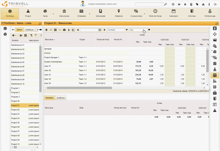Viewport: 220px width, 151px height.
Task: Select the resources team icon in right sidebar
Action: click(x=215, y=75)
